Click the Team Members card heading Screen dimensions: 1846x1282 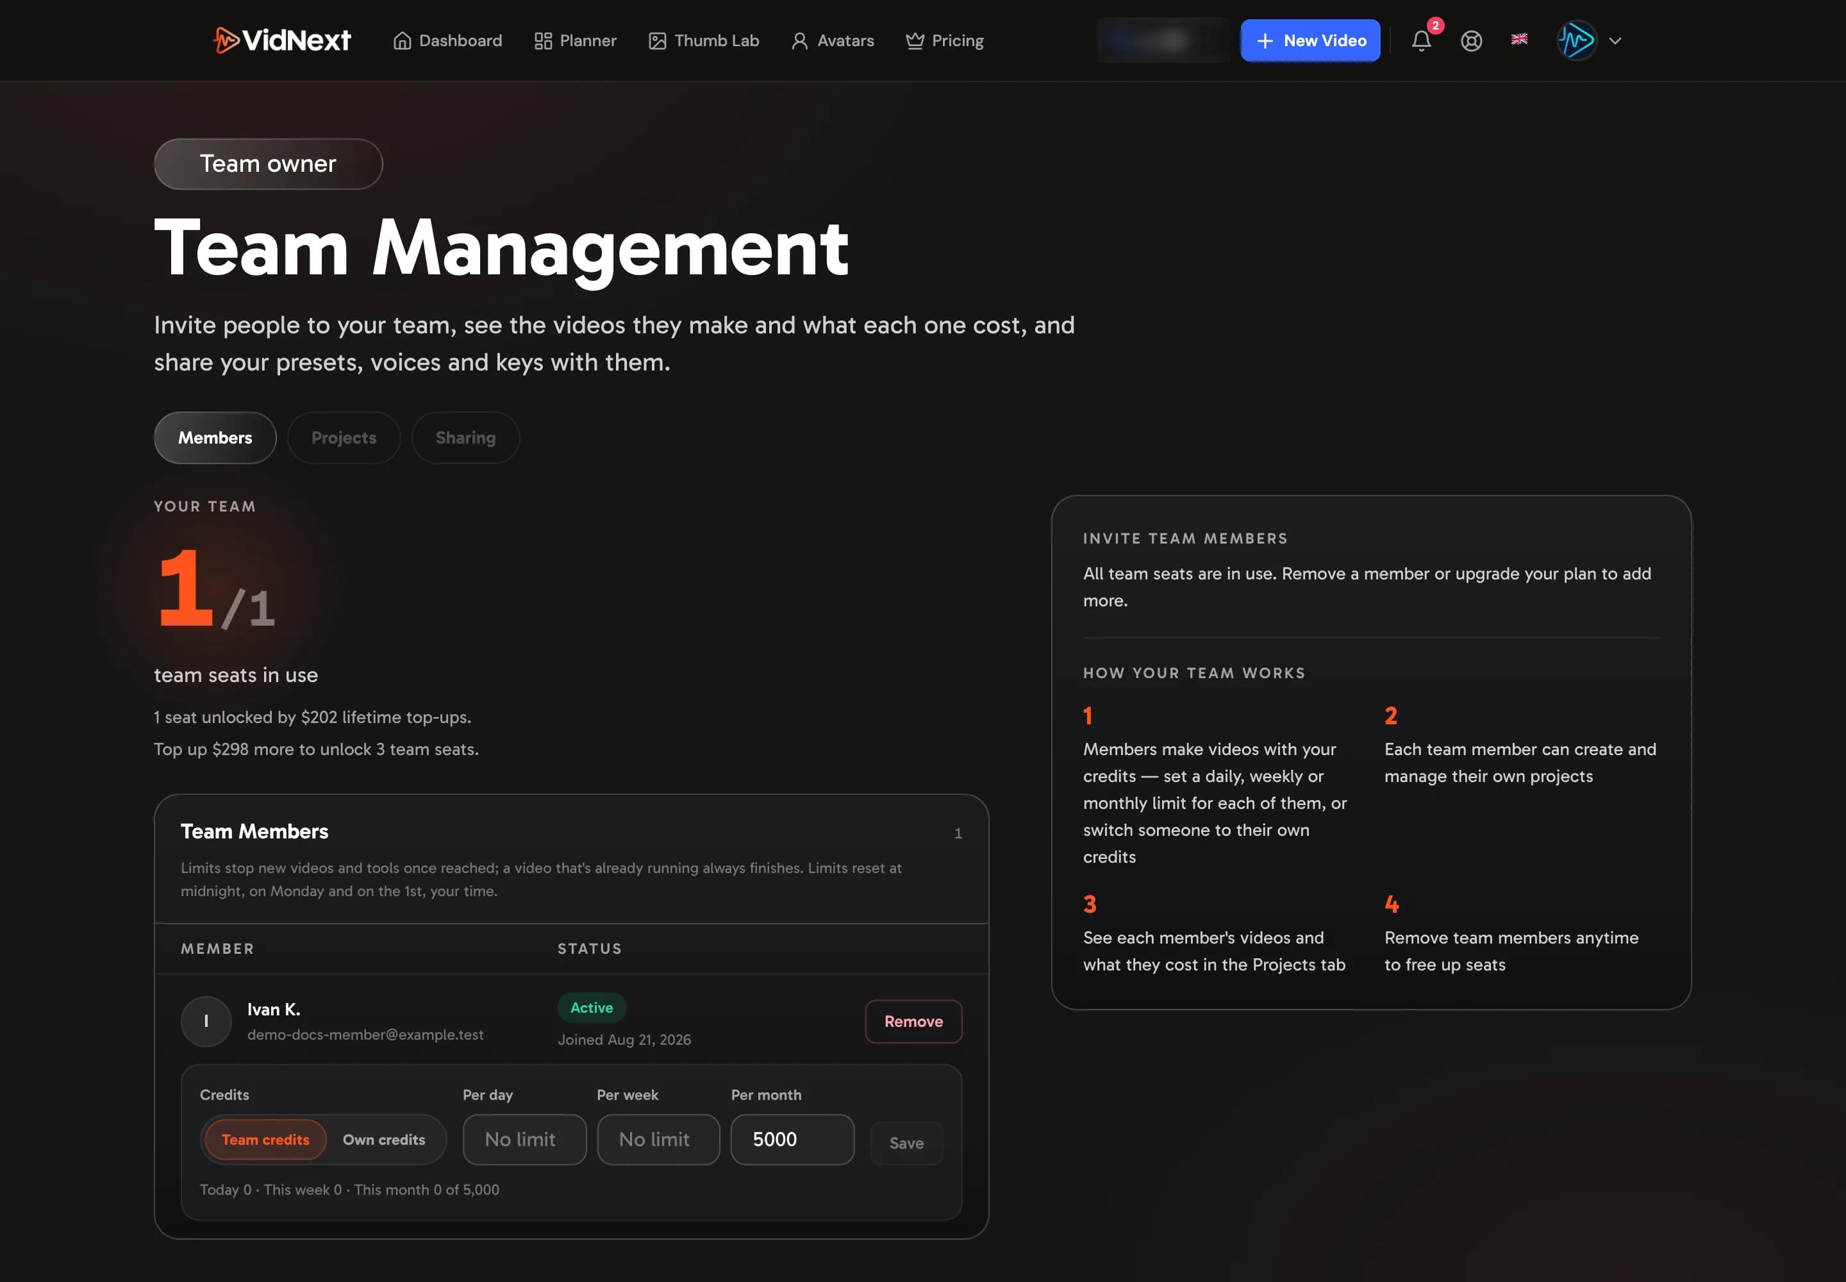pos(254,831)
